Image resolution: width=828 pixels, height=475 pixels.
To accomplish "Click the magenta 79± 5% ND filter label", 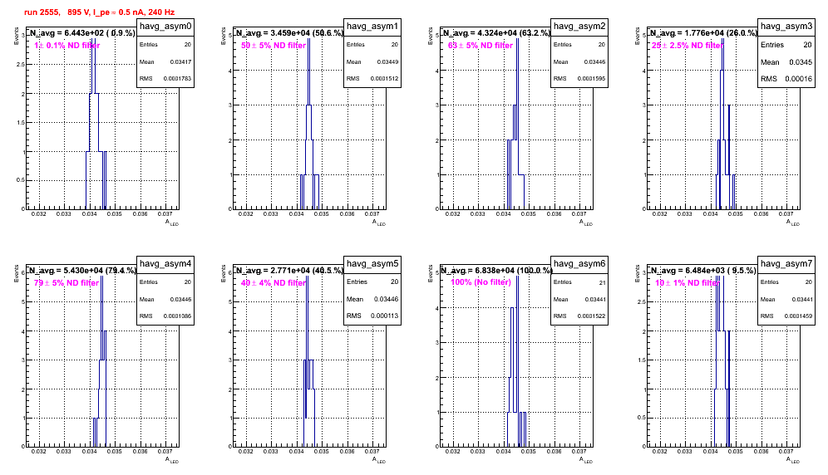I will point(67,283).
